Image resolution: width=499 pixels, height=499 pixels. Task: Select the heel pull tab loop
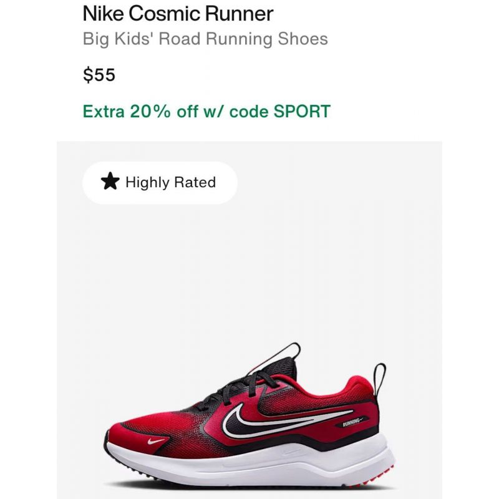pyautogui.click(x=380, y=379)
